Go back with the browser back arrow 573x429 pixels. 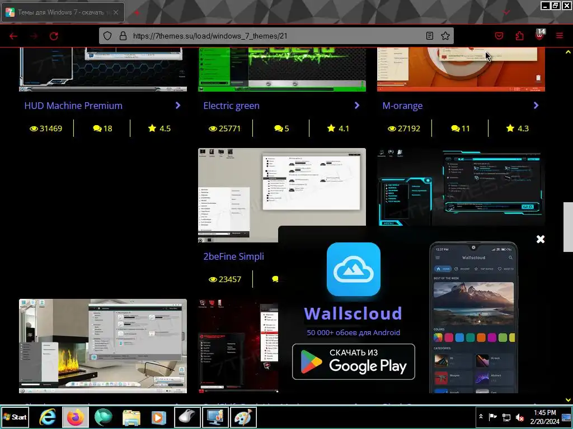(x=13, y=36)
